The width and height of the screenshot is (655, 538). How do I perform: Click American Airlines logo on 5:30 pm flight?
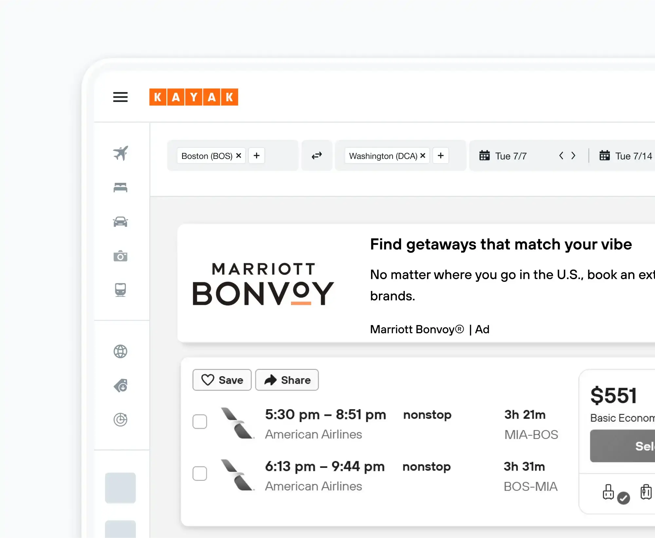coord(238,423)
